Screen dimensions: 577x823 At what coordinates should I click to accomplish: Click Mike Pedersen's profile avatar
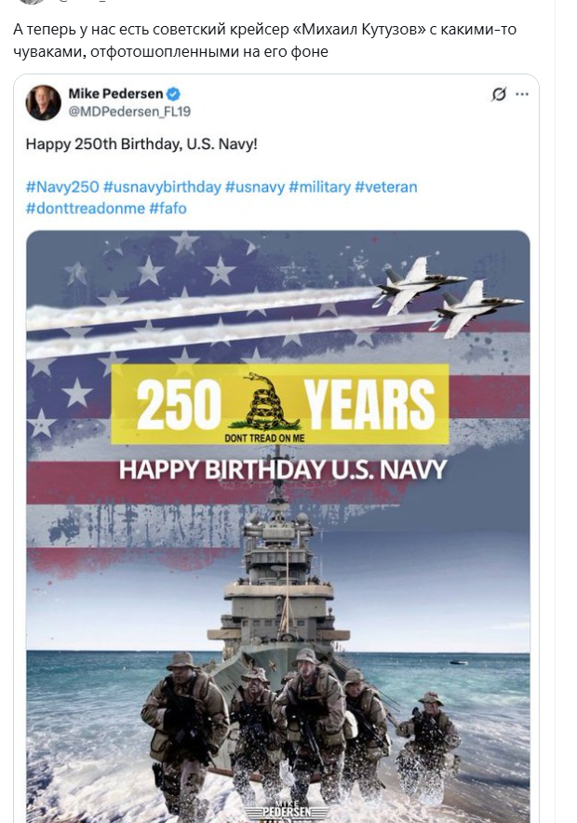click(43, 102)
